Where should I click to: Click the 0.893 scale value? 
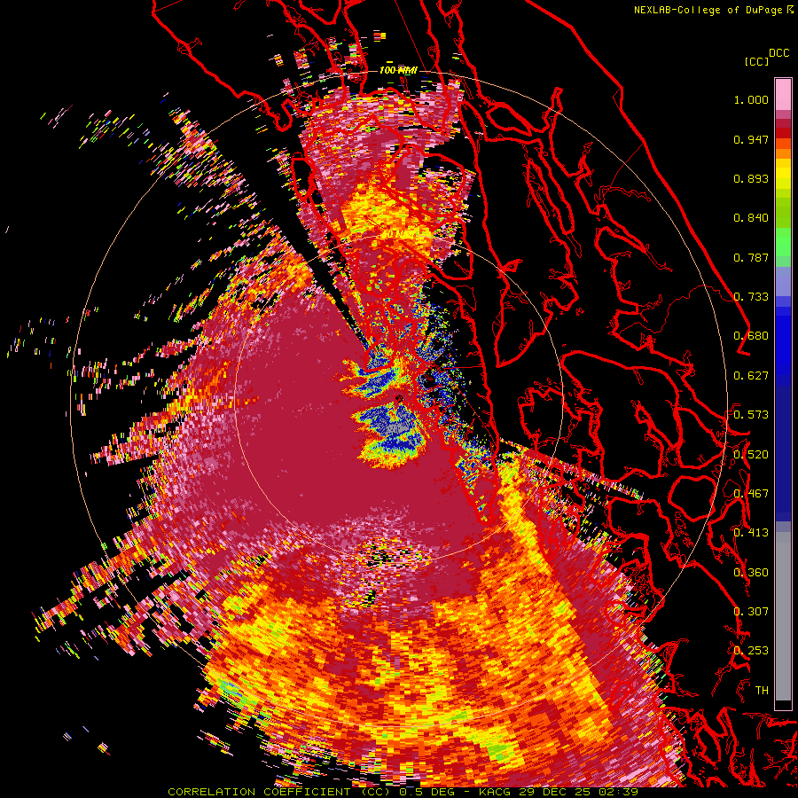751,178
